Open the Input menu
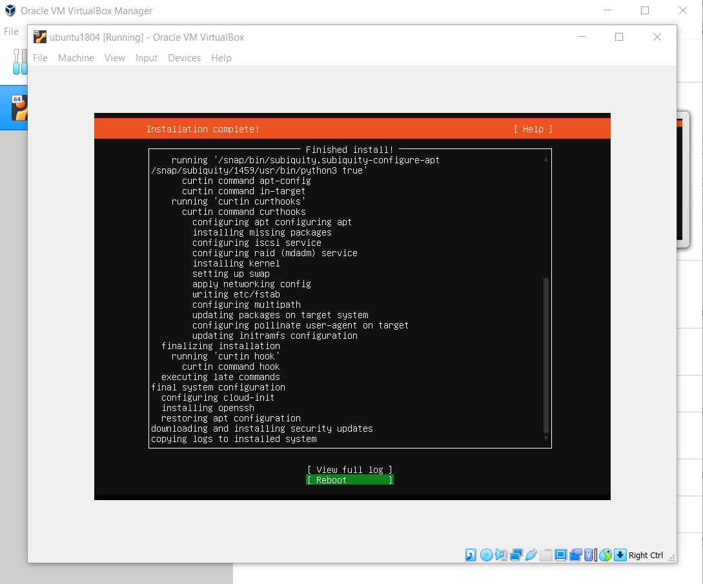The height and width of the screenshot is (584, 703). [147, 58]
